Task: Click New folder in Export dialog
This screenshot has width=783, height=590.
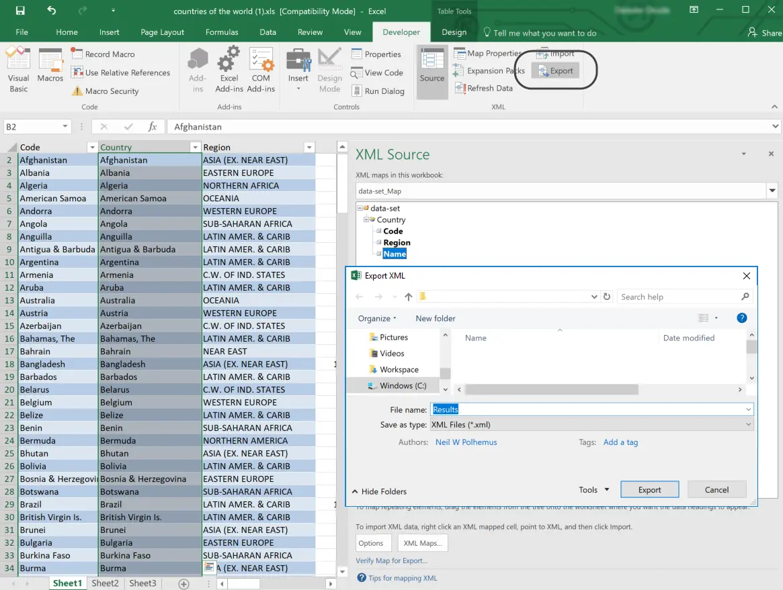Action: tap(435, 318)
